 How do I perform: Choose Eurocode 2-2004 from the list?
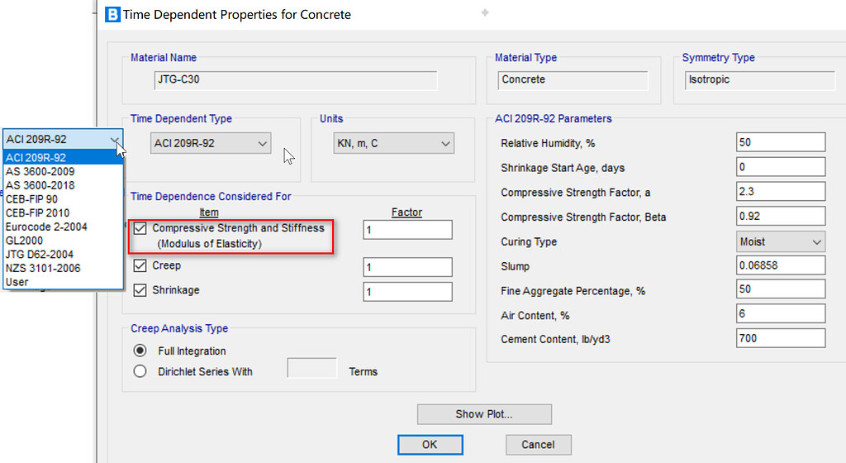click(x=46, y=227)
